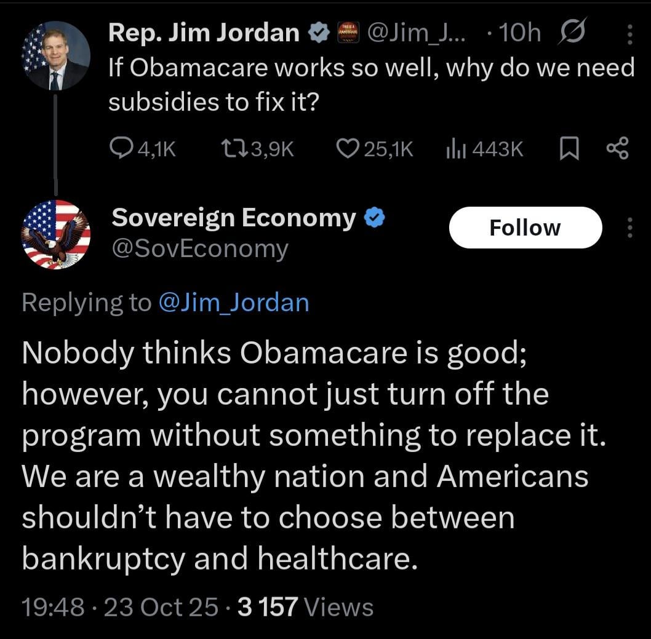Screen dimensions: 651x639
Task: Share Jim Jordan's tweet via share icon
Action: pyautogui.click(x=617, y=148)
